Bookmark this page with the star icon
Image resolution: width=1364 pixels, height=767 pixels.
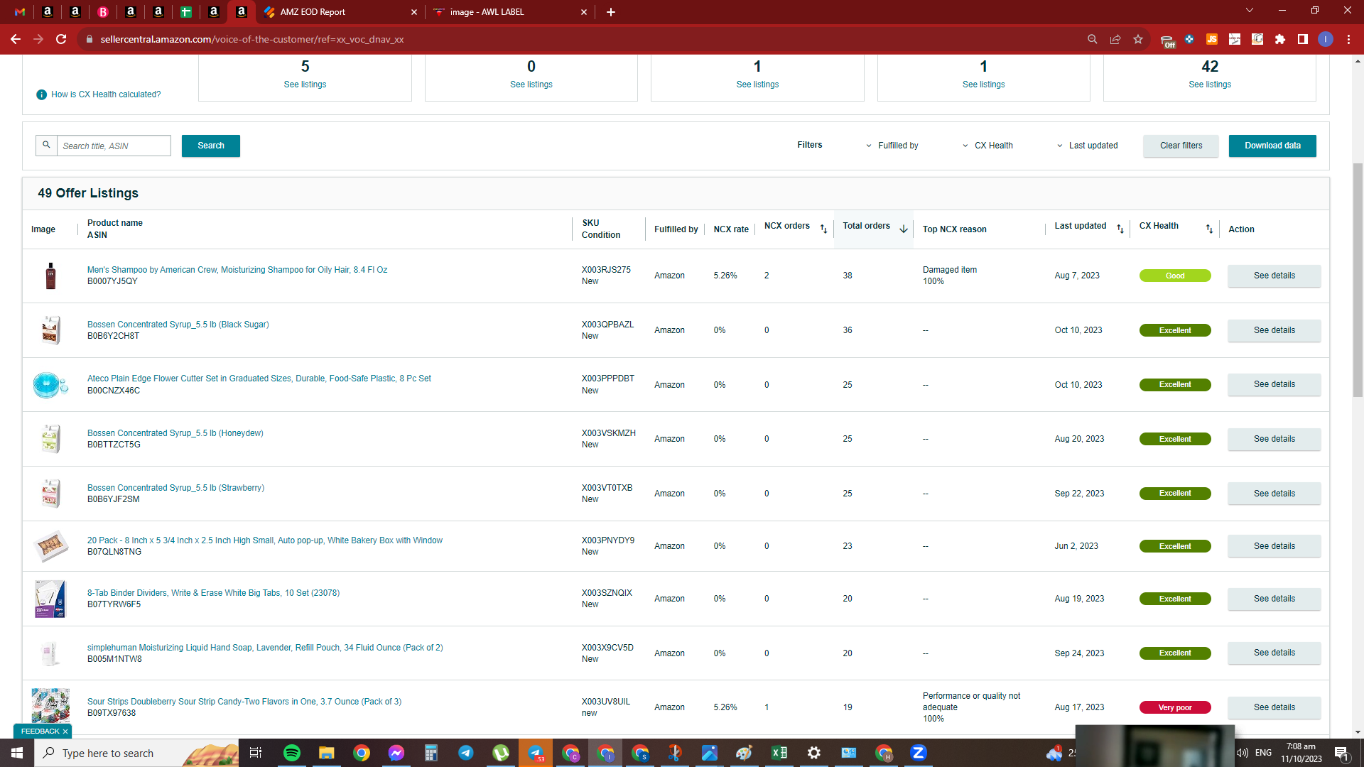[x=1138, y=39]
